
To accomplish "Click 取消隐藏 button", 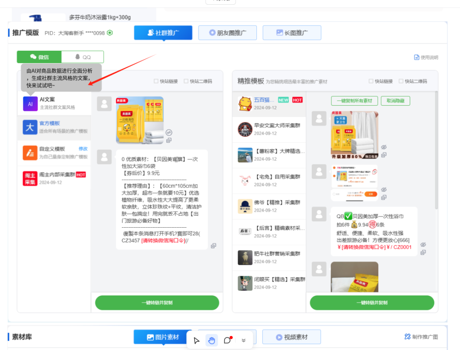I will click(395, 101).
